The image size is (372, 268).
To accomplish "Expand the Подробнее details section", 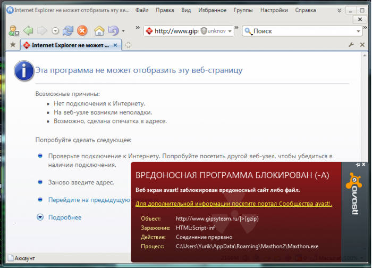I will point(65,217).
